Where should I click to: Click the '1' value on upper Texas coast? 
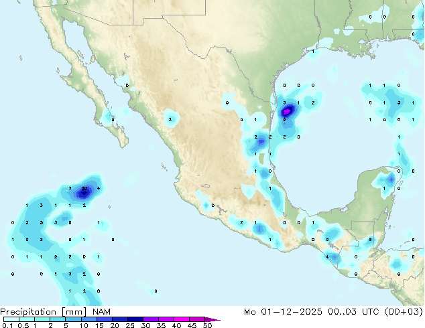(313, 51)
